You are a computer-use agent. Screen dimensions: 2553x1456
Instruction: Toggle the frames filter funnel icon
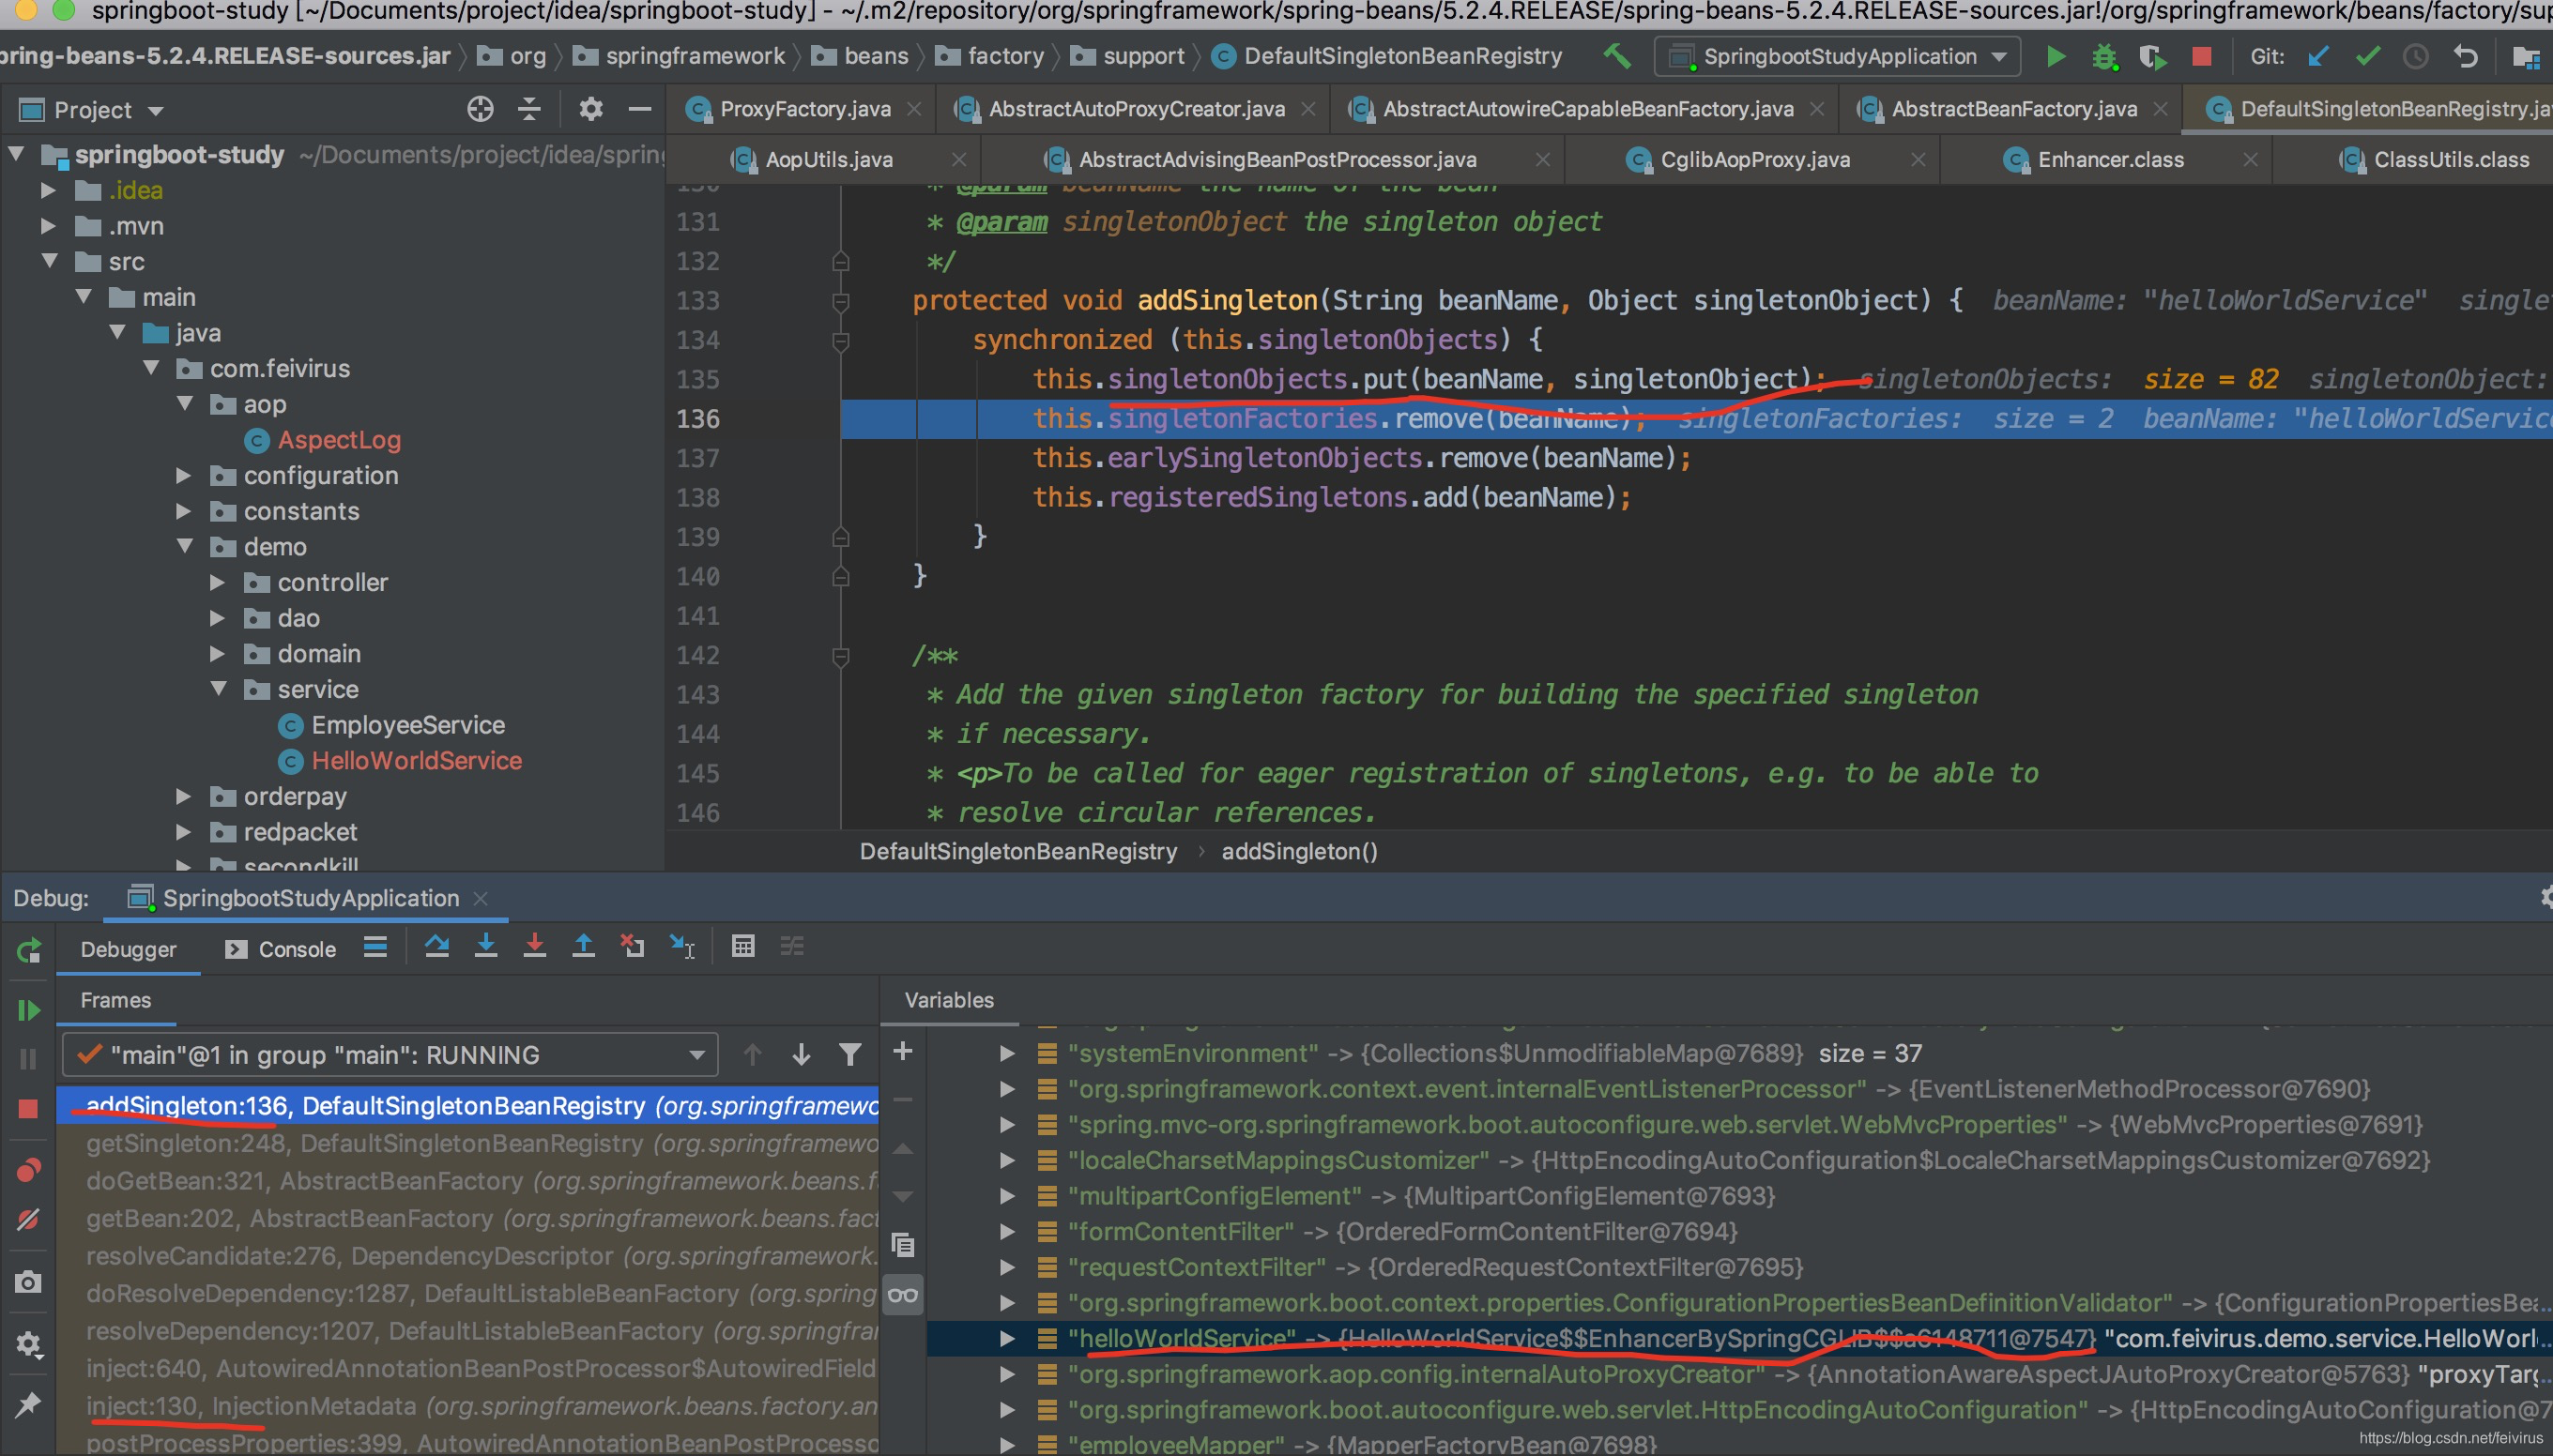click(849, 1054)
